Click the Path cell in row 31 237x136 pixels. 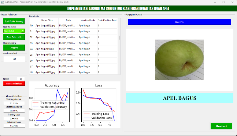coord(68,31)
